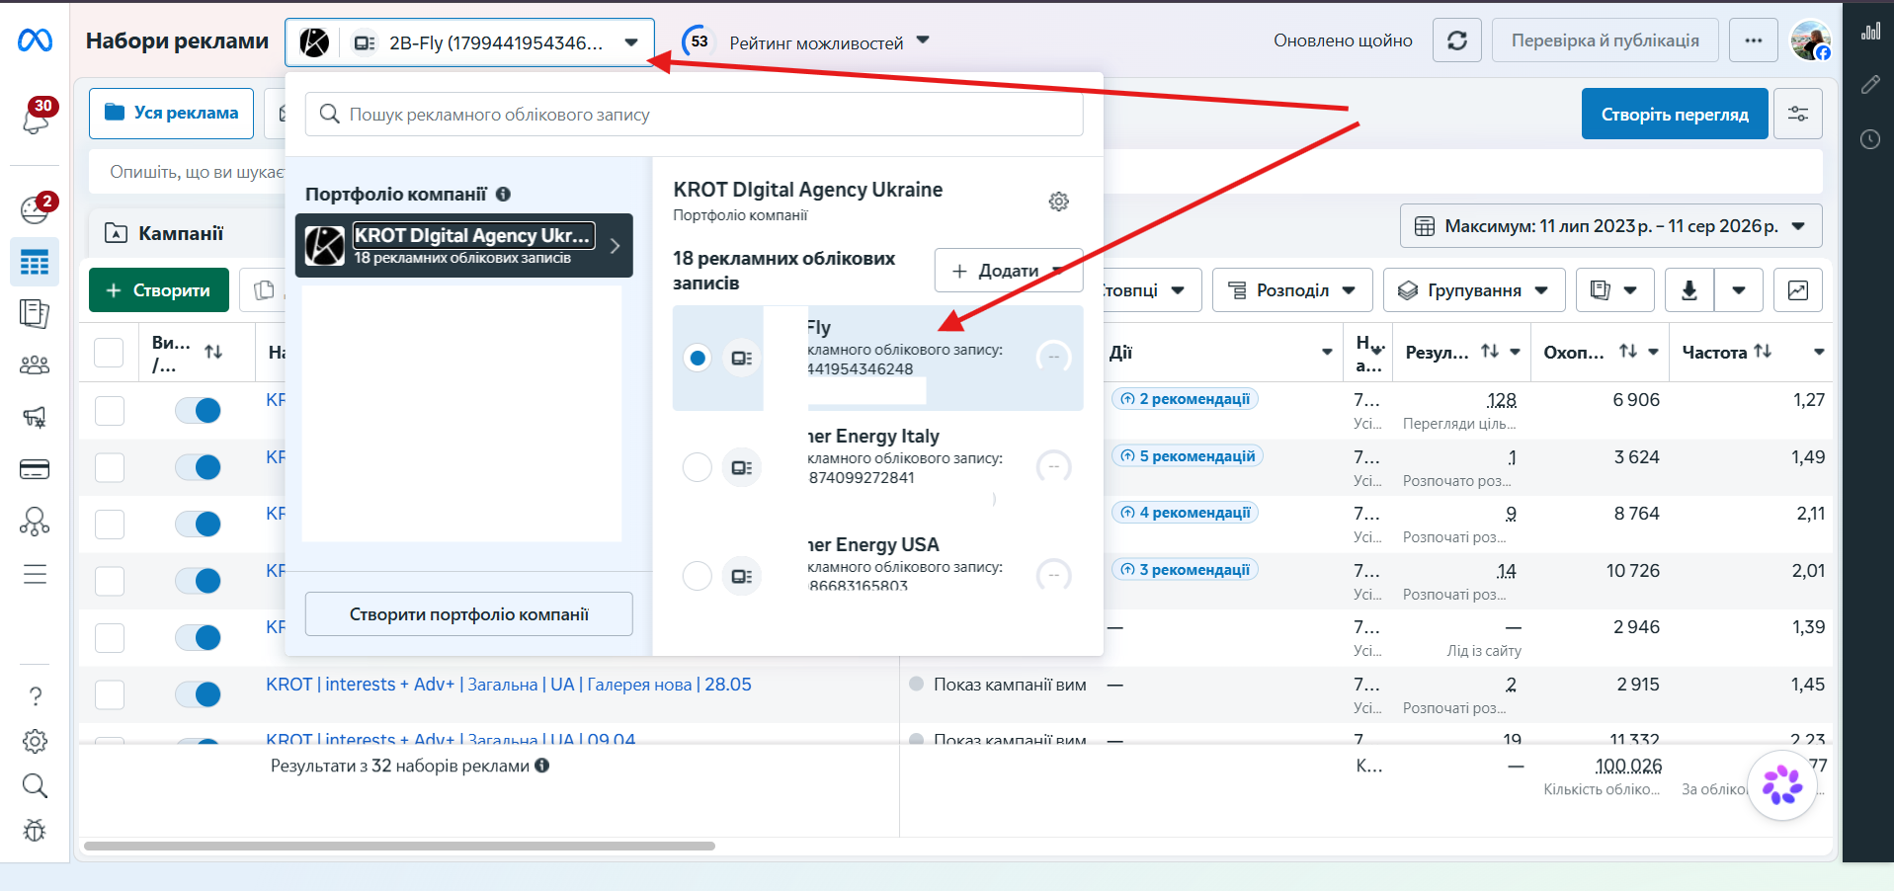1894x891 pixels.
Task: Show info next to Результати з 32 наборів реклами
Action: point(542,766)
